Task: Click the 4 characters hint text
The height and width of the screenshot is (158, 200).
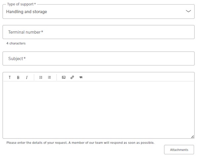Action: (x=16, y=43)
